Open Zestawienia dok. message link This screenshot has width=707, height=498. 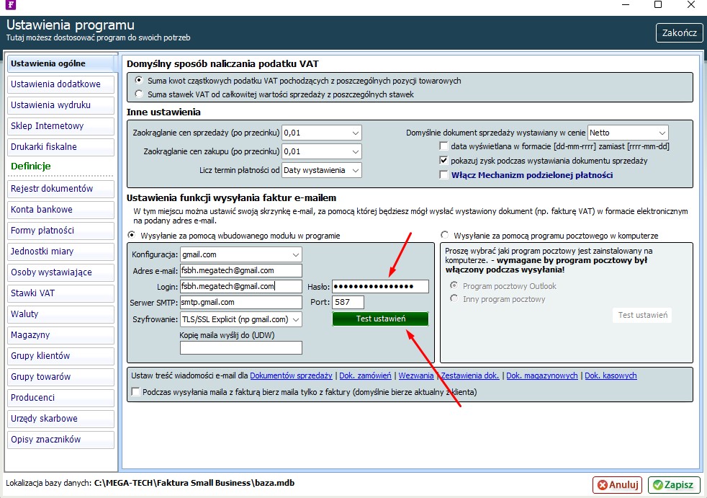coord(470,375)
